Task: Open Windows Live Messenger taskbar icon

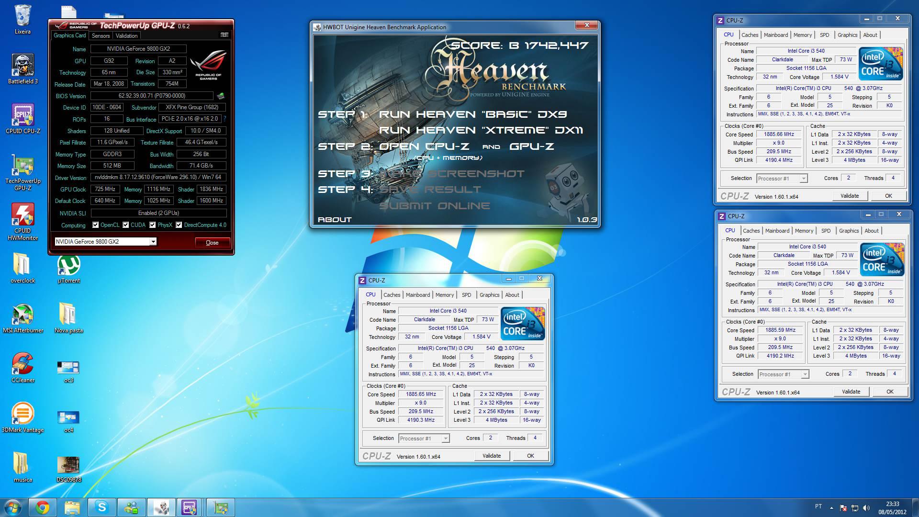Action: pyautogui.click(x=132, y=507)
